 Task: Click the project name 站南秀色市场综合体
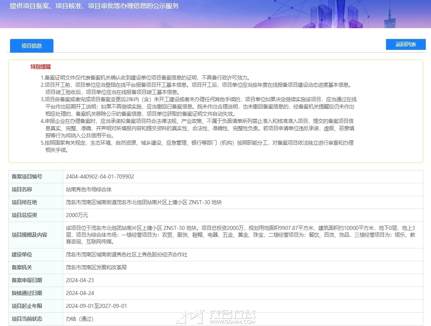88,189
